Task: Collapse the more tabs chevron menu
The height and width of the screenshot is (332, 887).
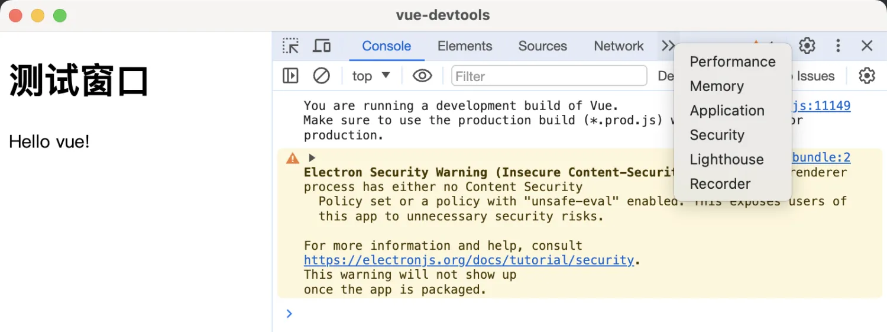Action: (668, 46)
